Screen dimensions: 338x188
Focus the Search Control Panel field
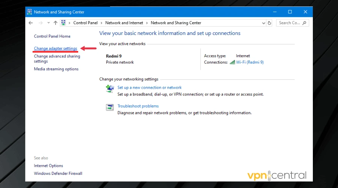click(292, 23)
